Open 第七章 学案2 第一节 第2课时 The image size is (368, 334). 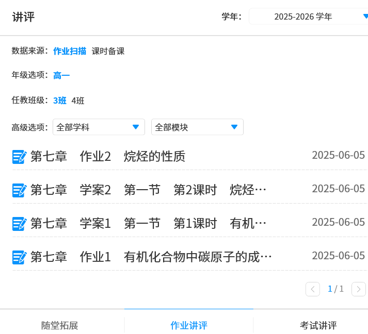(x=148, y=190)
